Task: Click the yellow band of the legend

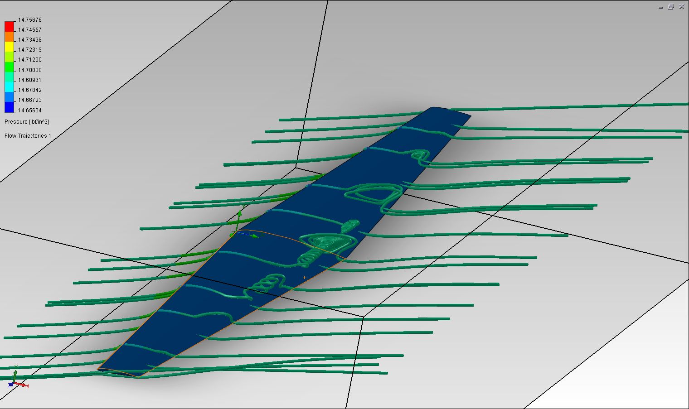Action: (10, 47)
